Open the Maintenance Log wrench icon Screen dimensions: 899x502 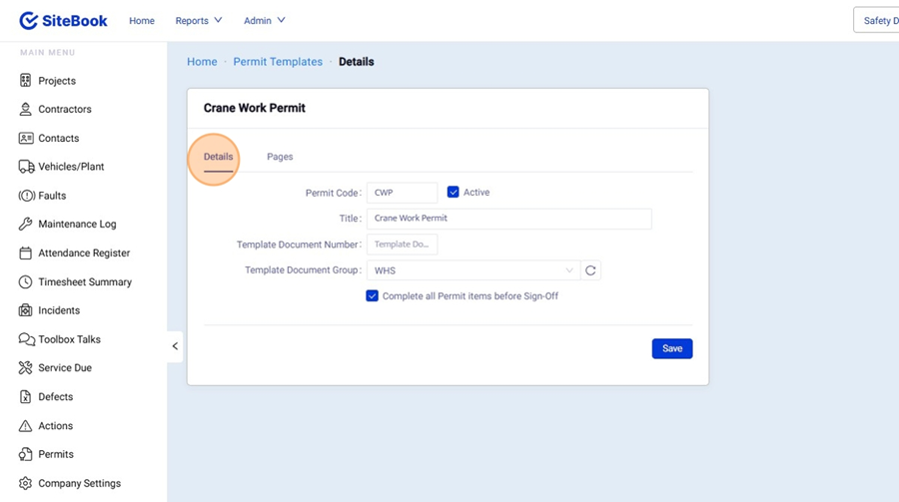tap(26, 225)
